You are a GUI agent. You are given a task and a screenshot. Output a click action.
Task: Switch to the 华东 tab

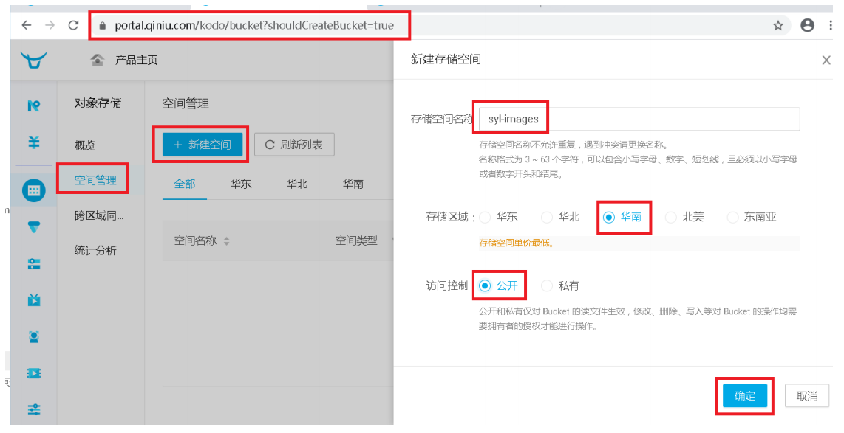point(241,184)
